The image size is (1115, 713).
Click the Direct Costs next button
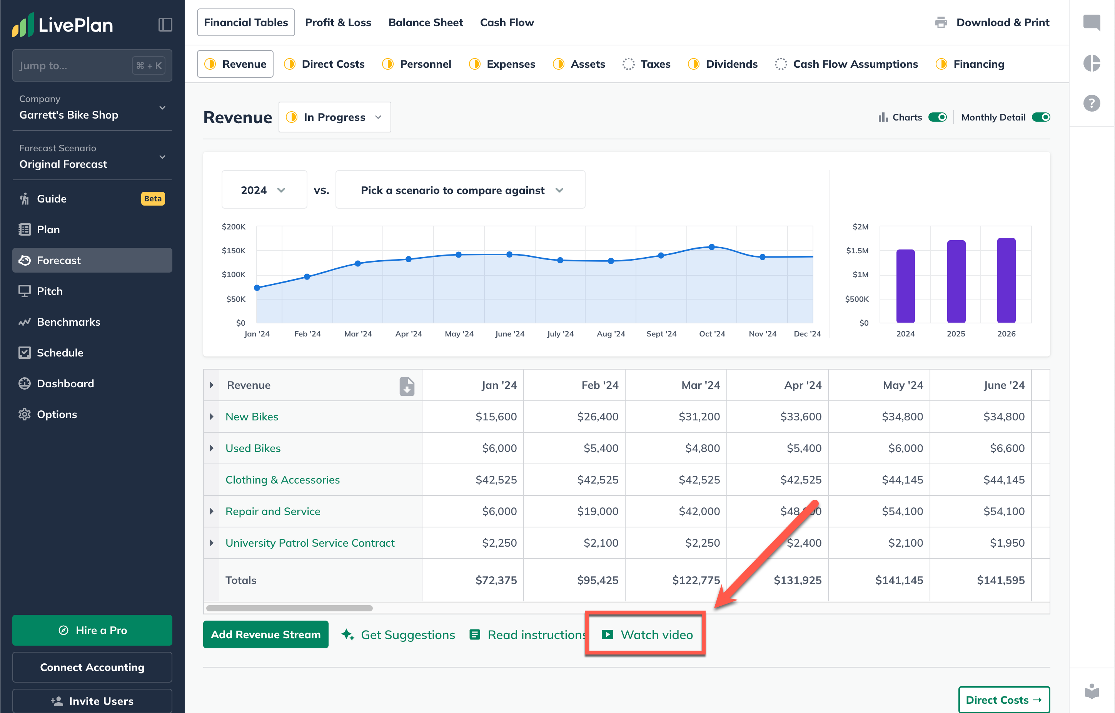(1003, 700)
